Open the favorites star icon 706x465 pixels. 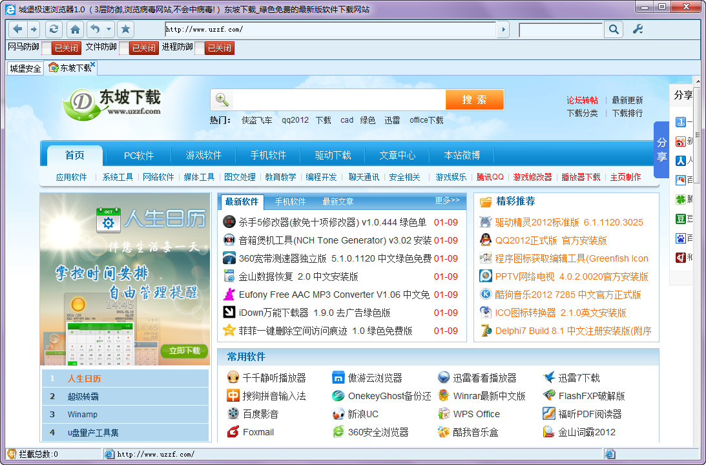click(x=125, y=30)
